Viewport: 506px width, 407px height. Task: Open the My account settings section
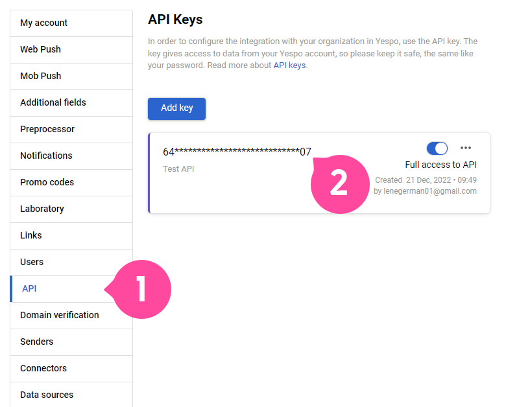coord(71,23)
